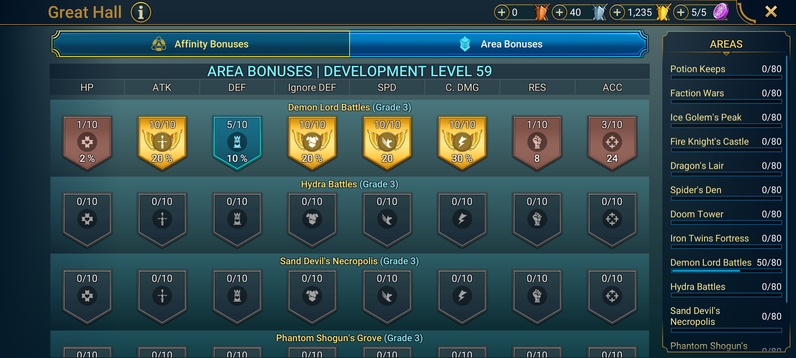Add purple tokens using plus button

(681, 13)
